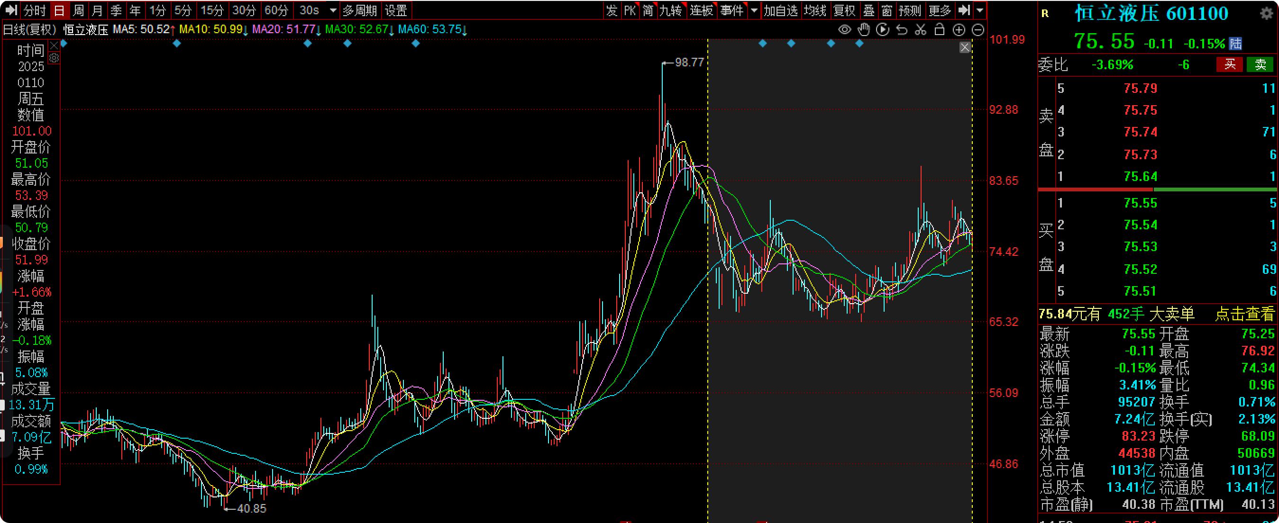Click the green MA30: 52.67 label
Image resolution: width=1279 pixels, height=523 pixels.
pyautogui.click(x=359, y=29)
